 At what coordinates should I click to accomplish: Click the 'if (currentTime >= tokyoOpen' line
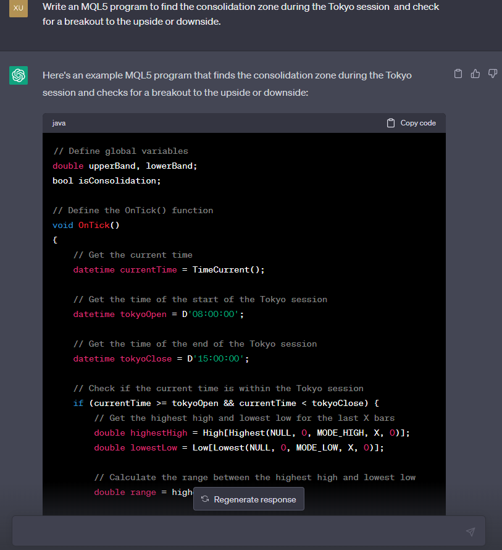tap(226, 404)
